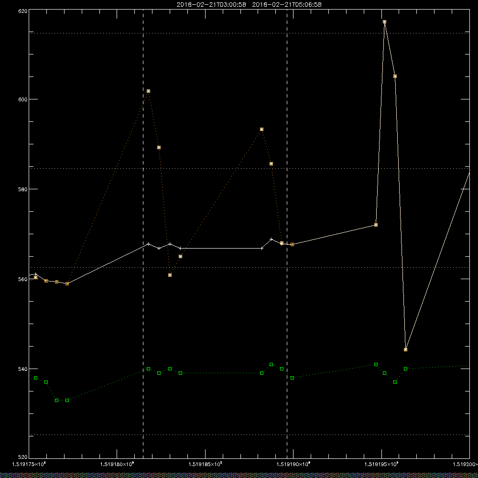This screenshot has height=478, width=478.
Task: Pick the orange marker at 572 before big spike
Action: pos(376,225)
